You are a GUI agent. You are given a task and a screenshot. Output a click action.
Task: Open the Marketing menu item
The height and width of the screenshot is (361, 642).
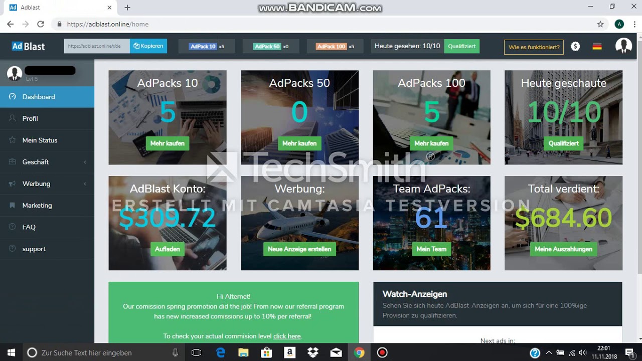(47, 206)
